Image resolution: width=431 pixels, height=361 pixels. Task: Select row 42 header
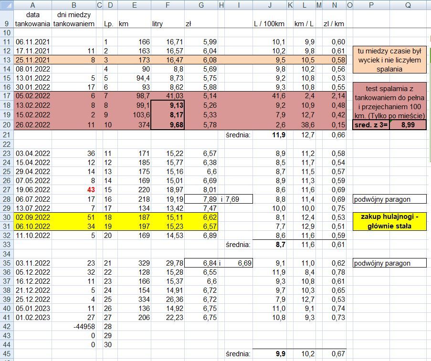click(7, 326)
